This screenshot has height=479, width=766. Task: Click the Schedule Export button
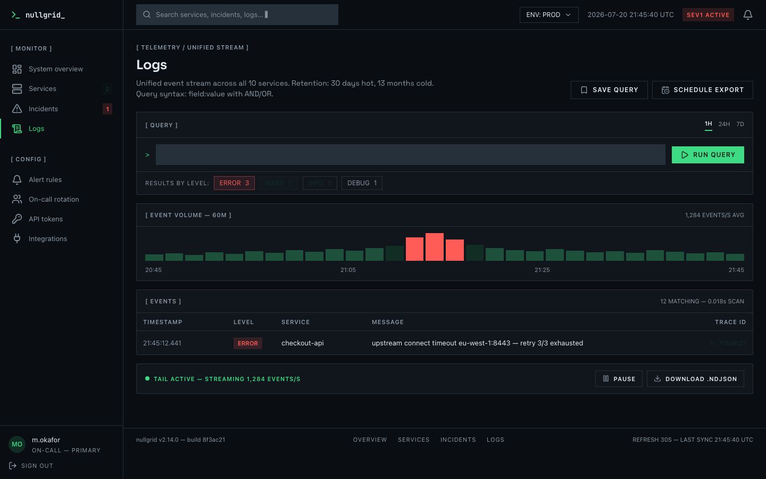tap(703, 90)
